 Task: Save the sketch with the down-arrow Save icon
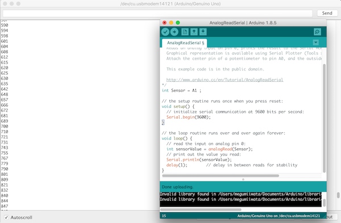(x=203, y=32)
